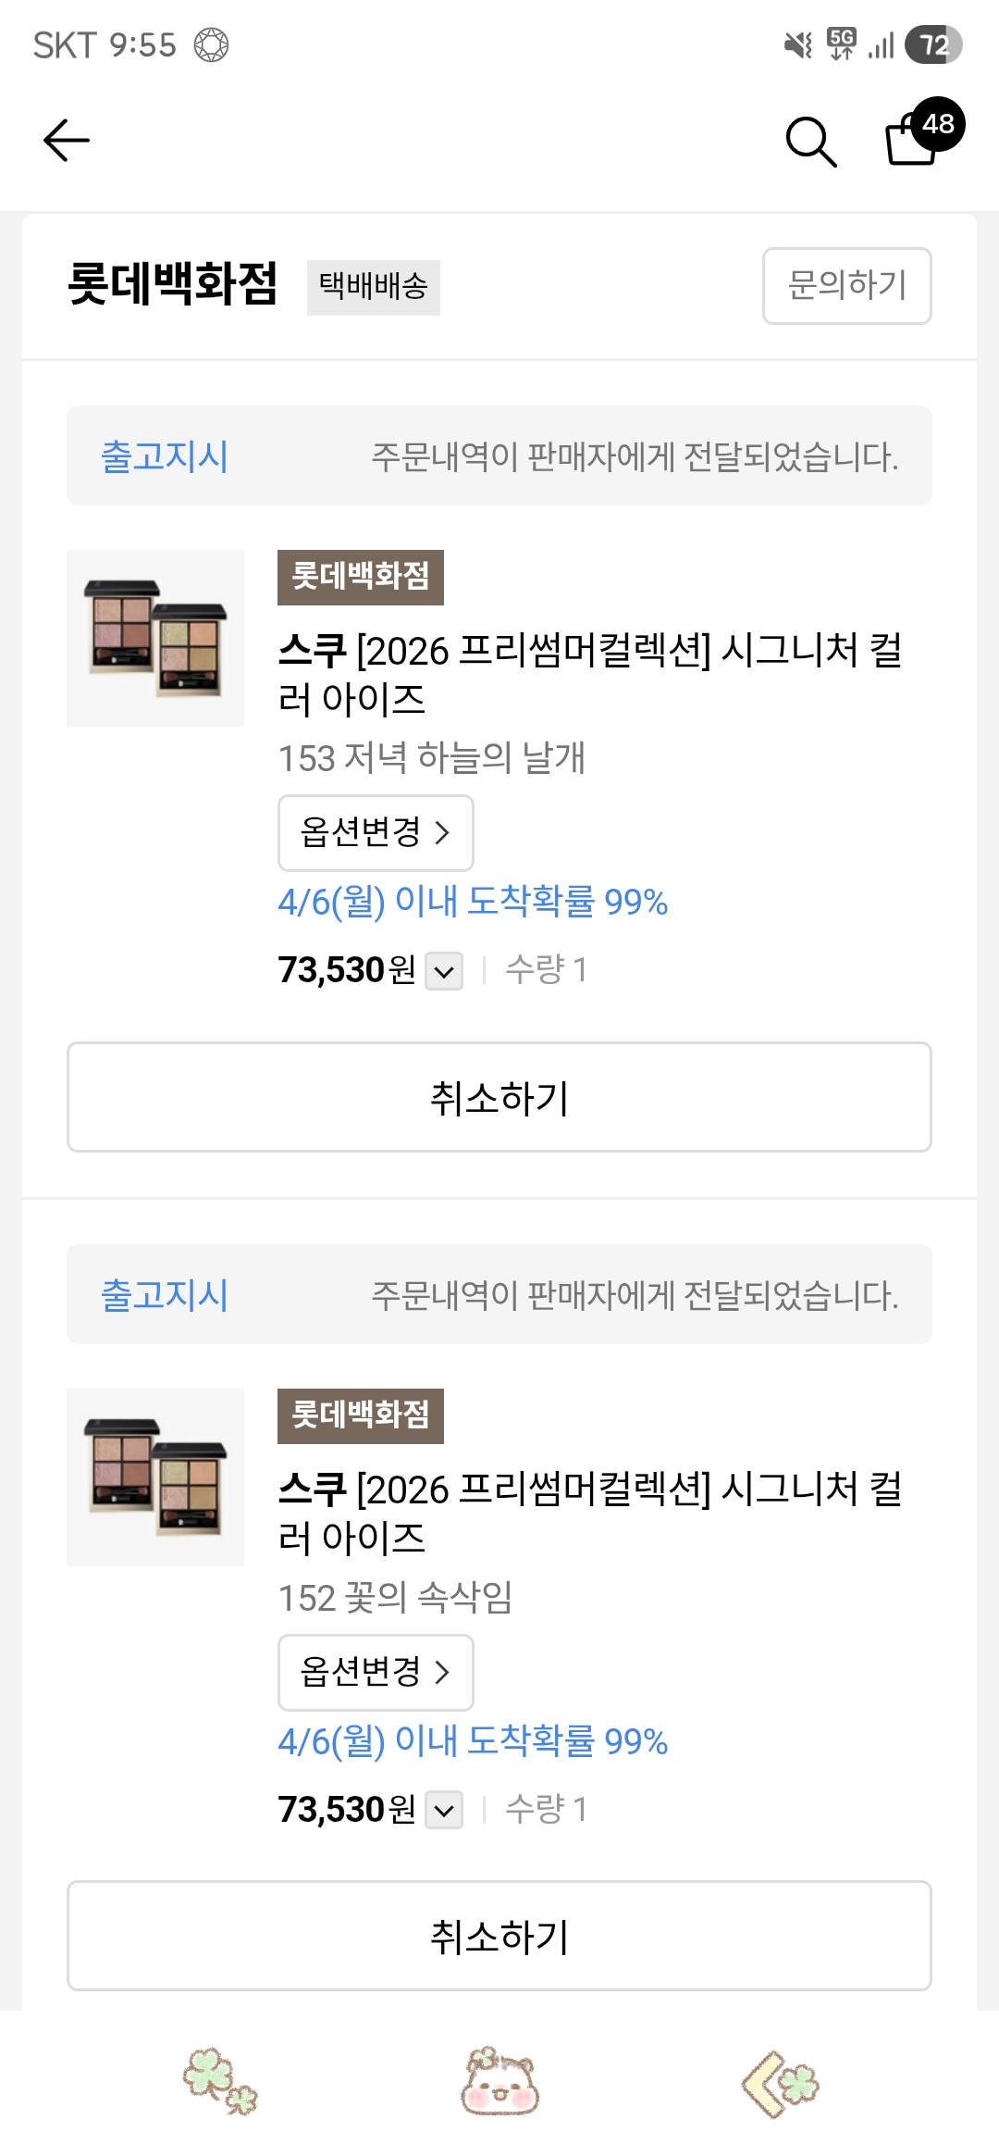Tap the clover back-chevron navigation icon
The width and height of the screenshot is (999, 2144).
click(x=780, y=2083)
